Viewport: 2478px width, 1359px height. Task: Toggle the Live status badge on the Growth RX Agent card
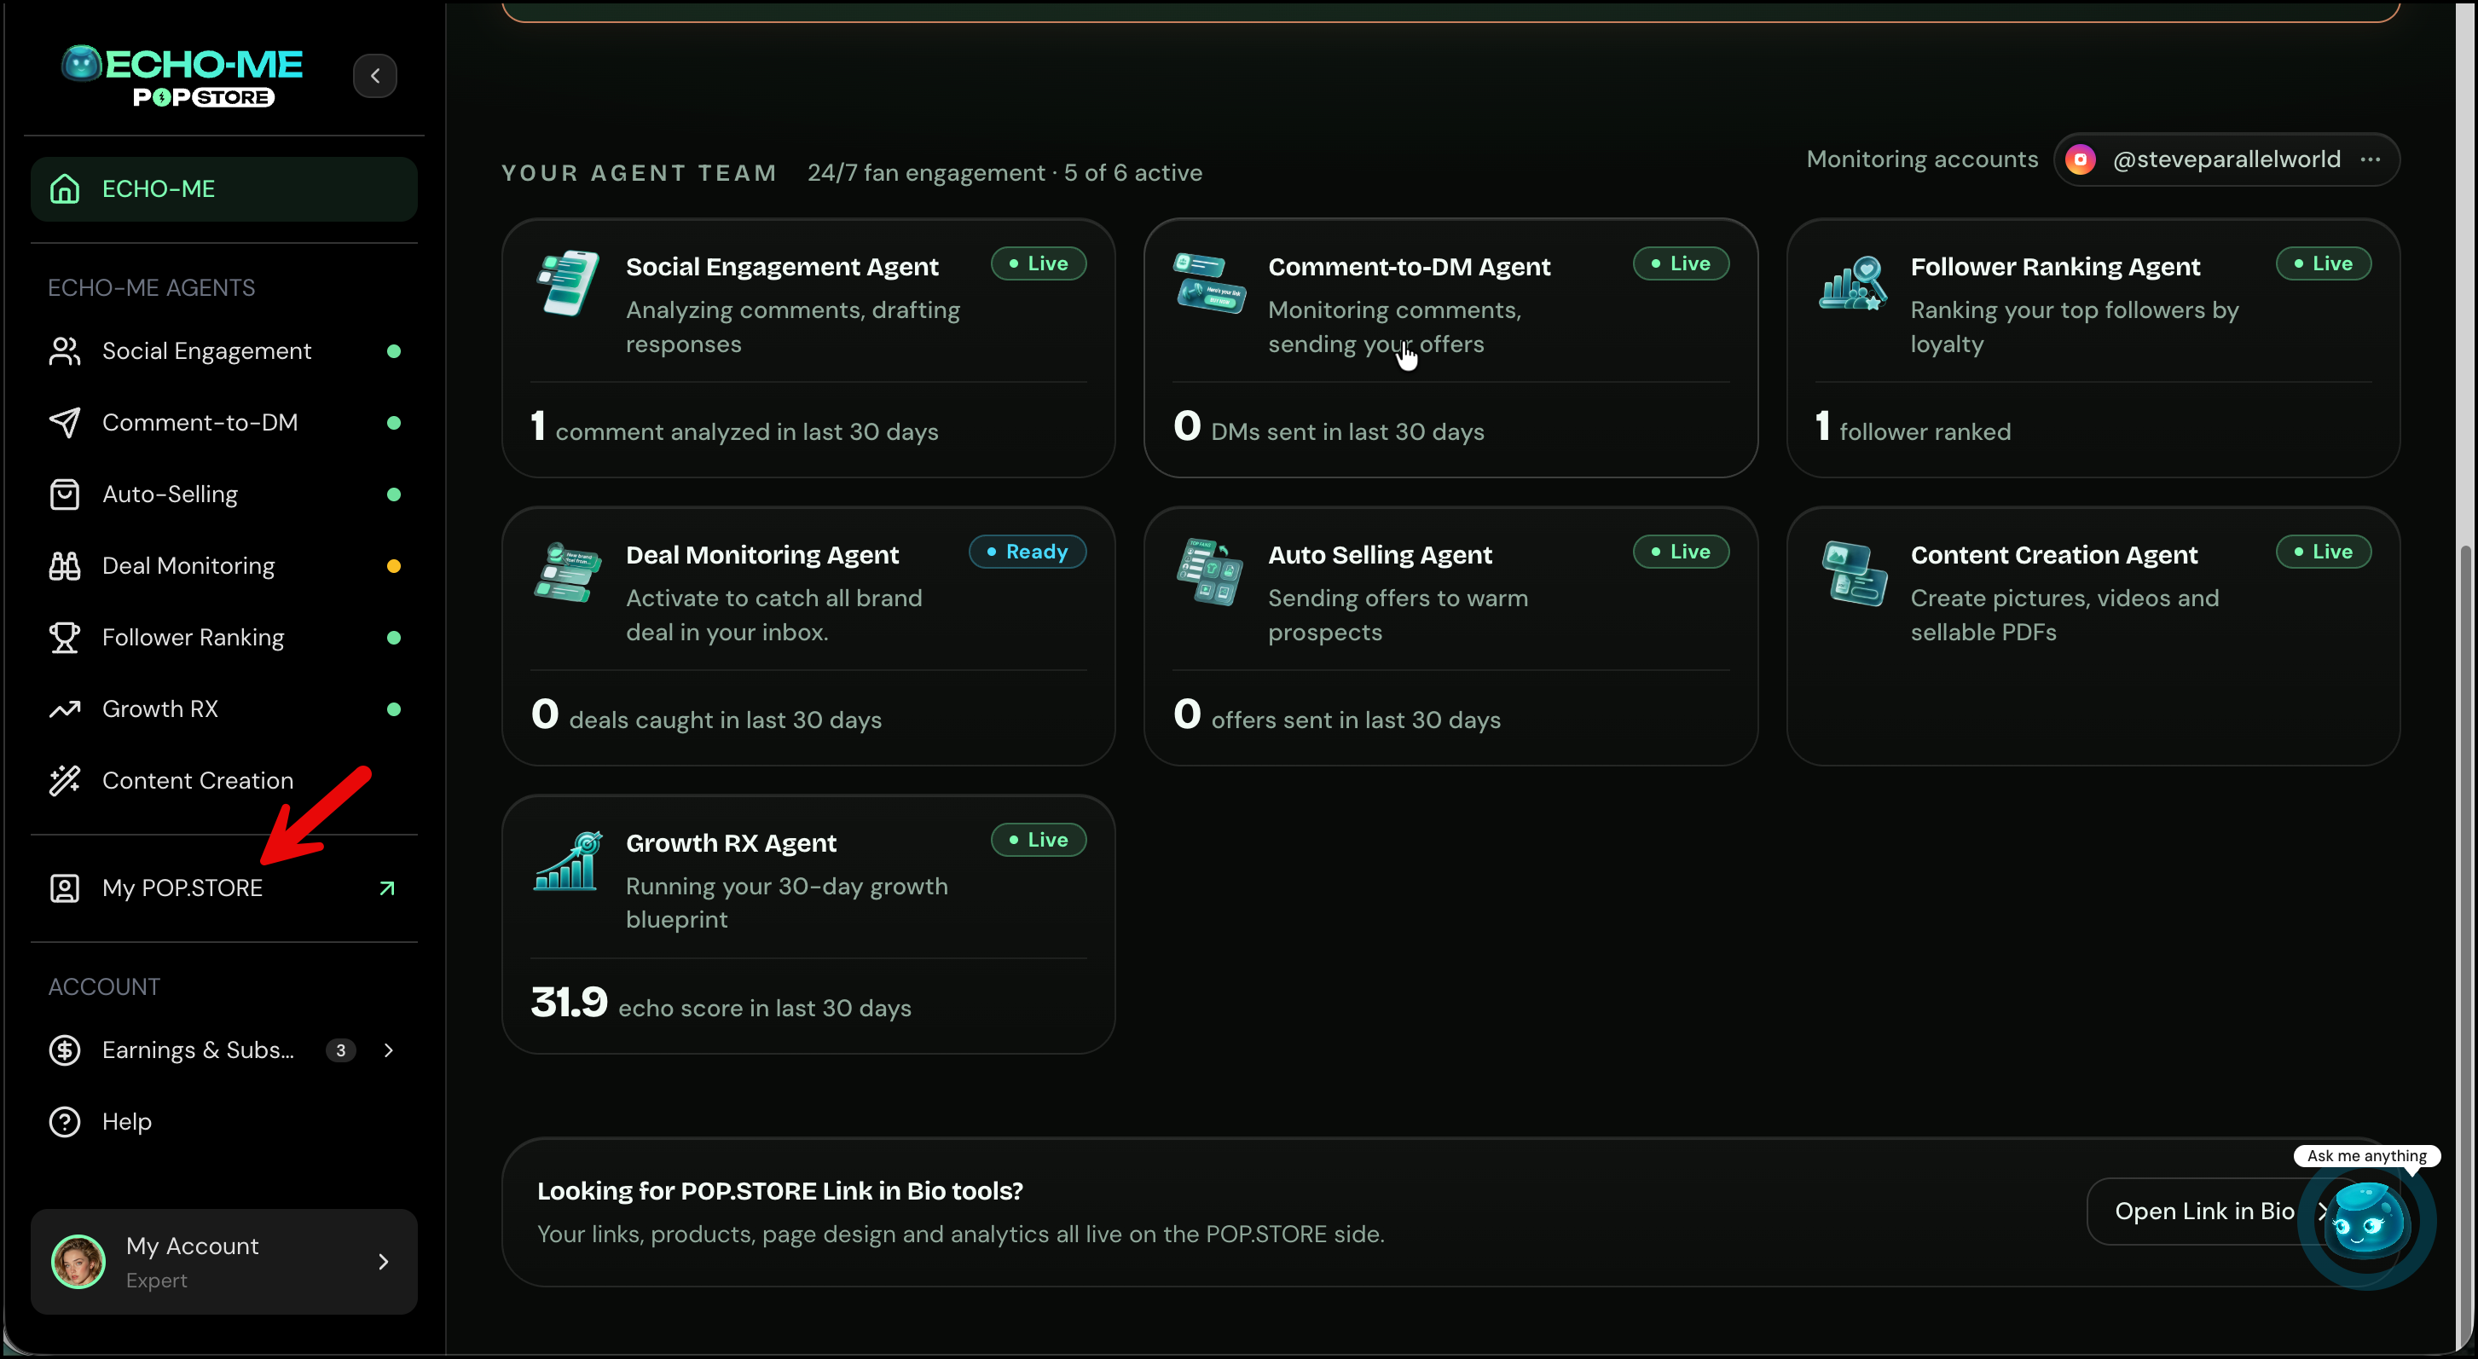tap(1039, 840)
